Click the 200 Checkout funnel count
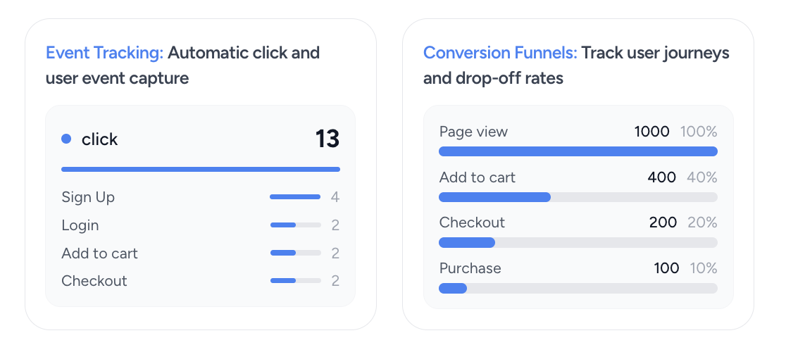The height and width of the screenshot is (345, 786). (663, 222)
